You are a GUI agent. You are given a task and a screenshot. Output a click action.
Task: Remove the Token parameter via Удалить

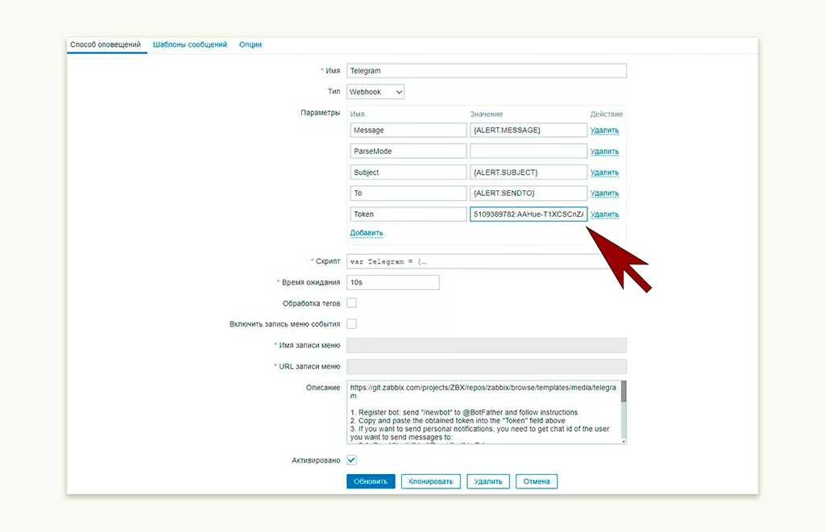click(x=604, y=214)
